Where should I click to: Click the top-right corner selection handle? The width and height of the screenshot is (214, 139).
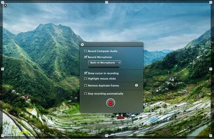click(x=211, y=2)
